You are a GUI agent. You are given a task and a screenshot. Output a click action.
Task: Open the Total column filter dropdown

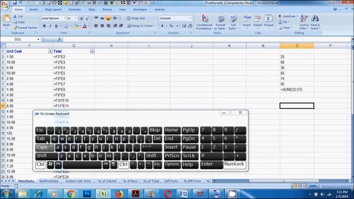pos(92,51)
